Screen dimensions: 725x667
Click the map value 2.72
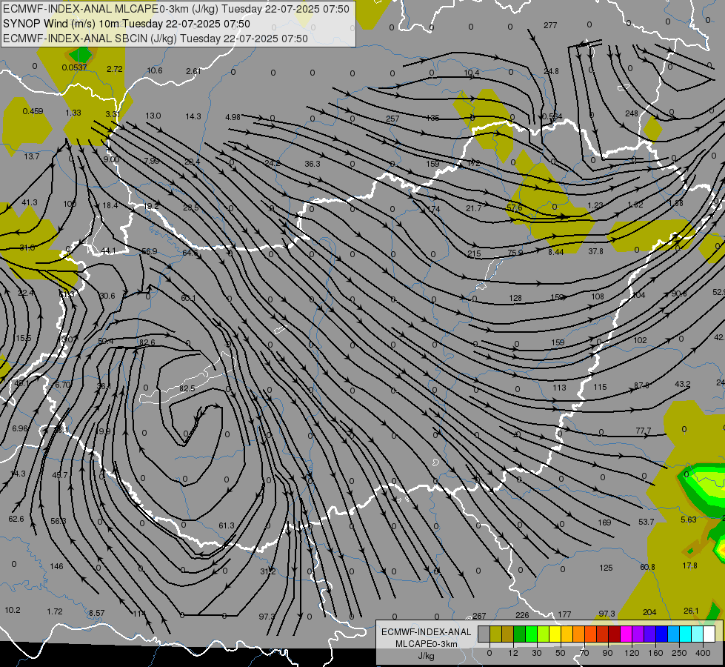pyautogui.click(x=115, y=69)
